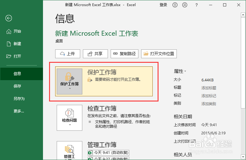Screen dimensions: 246x160
Task: Click 登录 to sign in
Action: tap(163, 5)
